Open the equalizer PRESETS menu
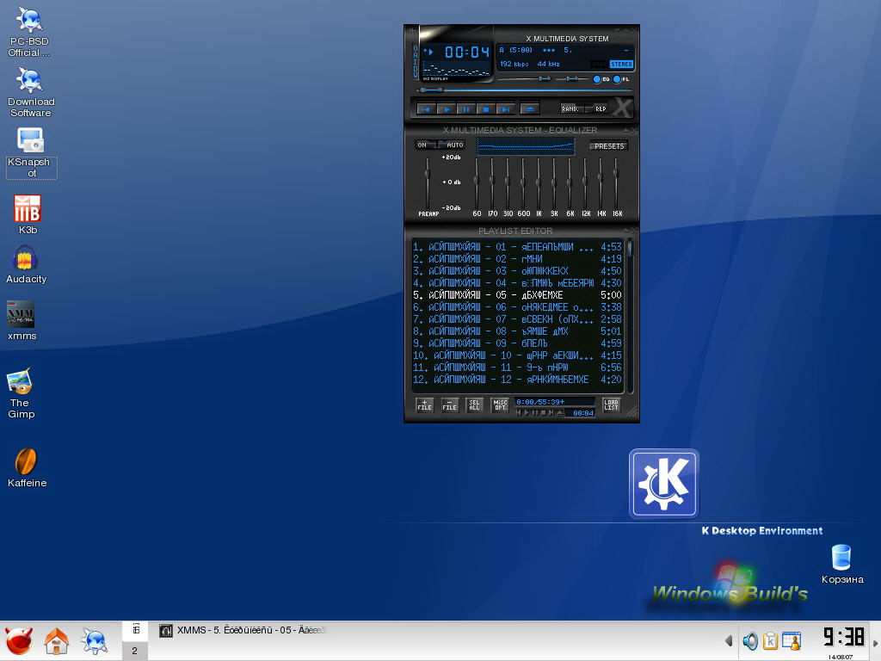The width and height of the screenshot is (881, 661). coord(609,146)
